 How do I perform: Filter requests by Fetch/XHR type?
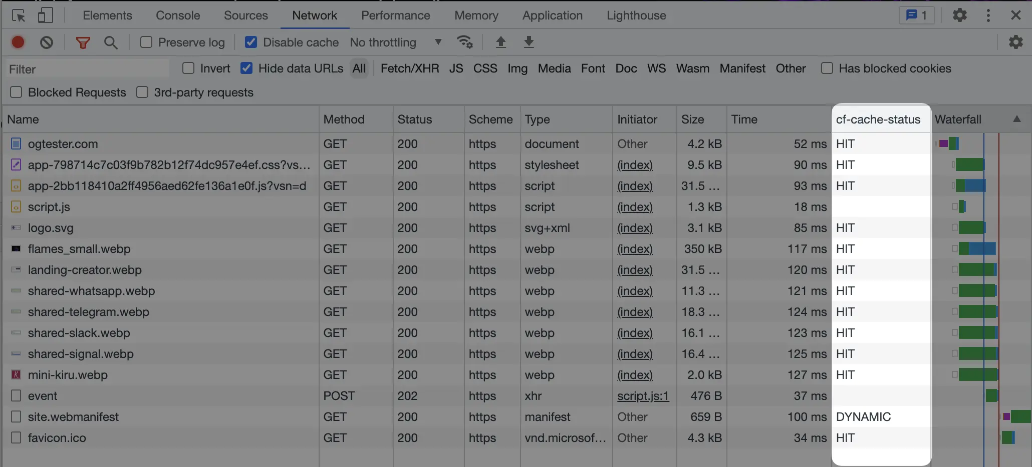click(409, 68)
